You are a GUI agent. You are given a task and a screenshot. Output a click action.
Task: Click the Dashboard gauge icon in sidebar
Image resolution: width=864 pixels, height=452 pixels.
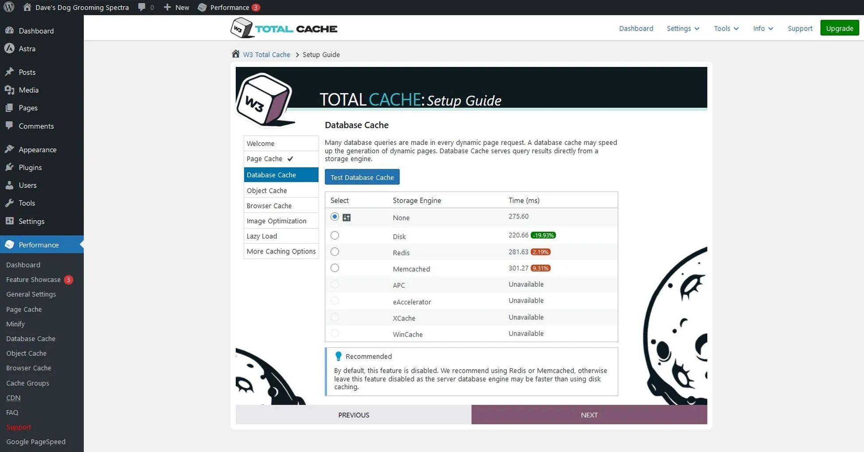9,31
